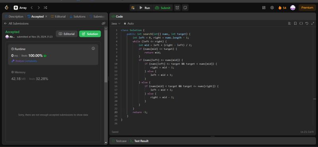Go back to All Submissions
The width and height of the screenshot is (318, 147).
click(x=16, y=24)
